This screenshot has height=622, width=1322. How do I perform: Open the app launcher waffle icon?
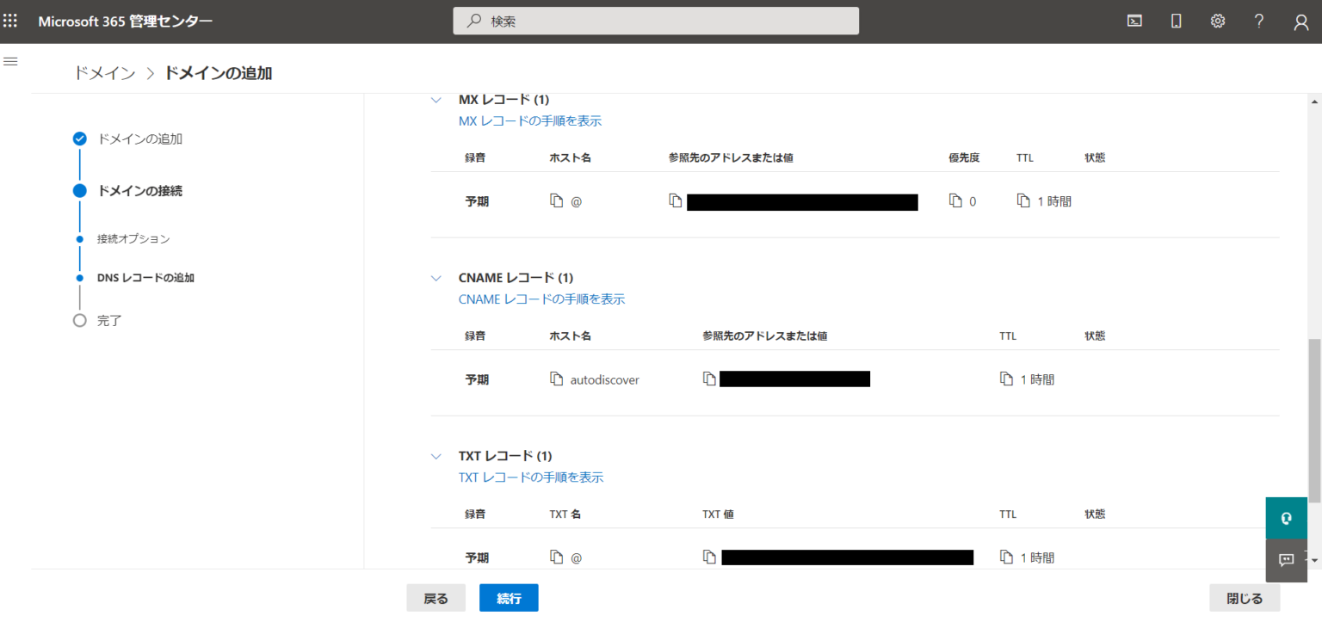pos(10,21)
